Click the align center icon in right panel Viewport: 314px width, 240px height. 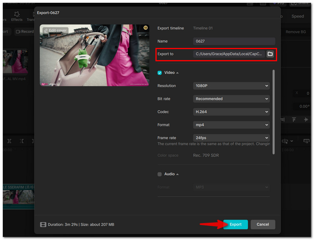[x=306, y=120]
